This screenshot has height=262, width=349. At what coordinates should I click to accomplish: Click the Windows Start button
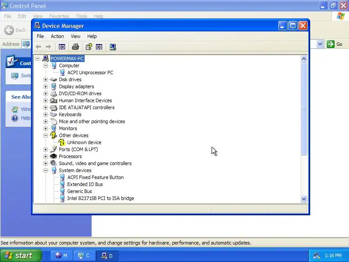[21, 255]
